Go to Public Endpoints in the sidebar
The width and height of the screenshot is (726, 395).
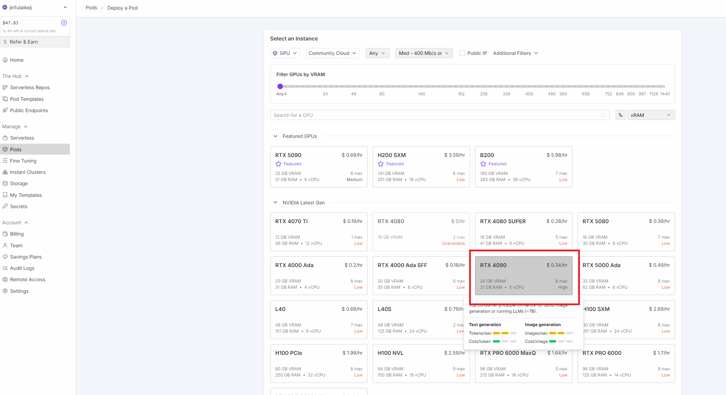[29, 110]
